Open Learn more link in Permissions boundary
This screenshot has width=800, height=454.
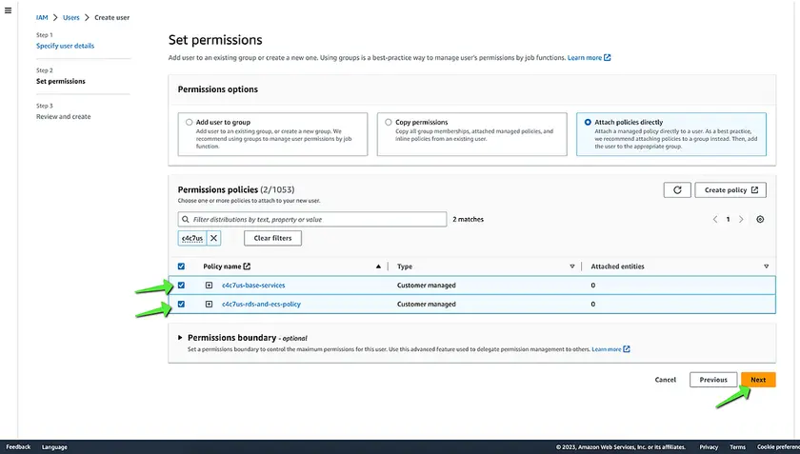click(x=606, y=349)
